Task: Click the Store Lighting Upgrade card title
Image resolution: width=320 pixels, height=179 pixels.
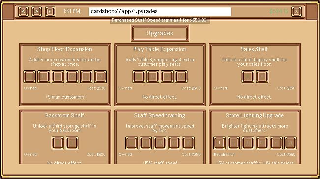Action: (x=255, y=116)
